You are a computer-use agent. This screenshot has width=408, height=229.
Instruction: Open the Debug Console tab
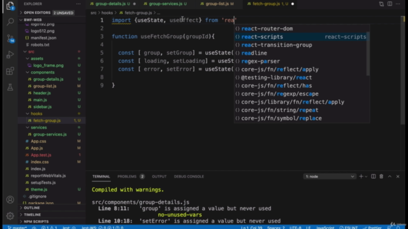click(189, 177)
